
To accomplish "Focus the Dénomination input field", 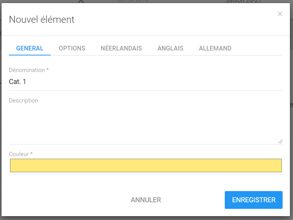I will [x=146, y=82].
